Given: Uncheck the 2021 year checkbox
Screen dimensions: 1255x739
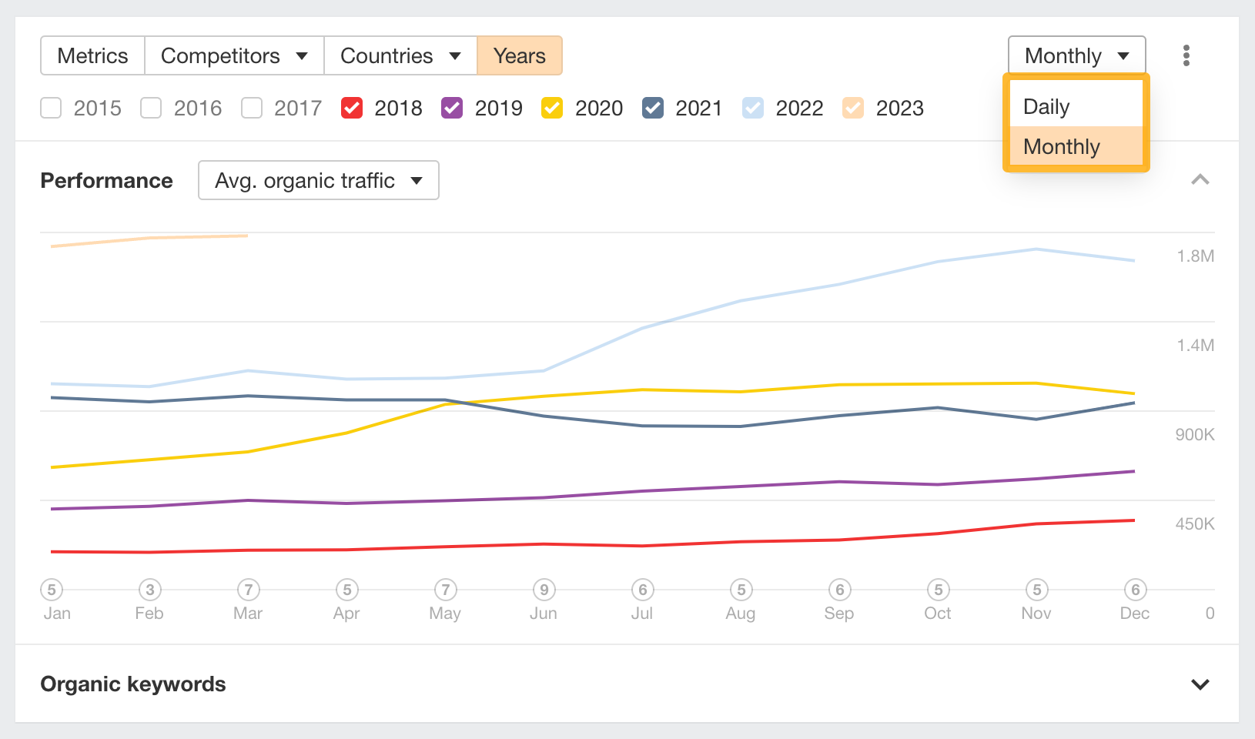Looking at the screenshot, I should click(x=653, y=108).
